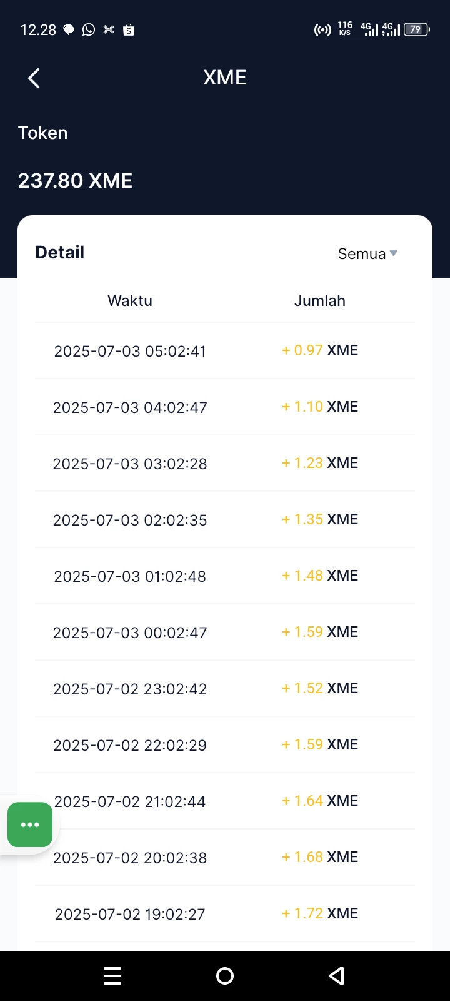
Task: Tap the 237.80 XME balance text
Action: 75,181
